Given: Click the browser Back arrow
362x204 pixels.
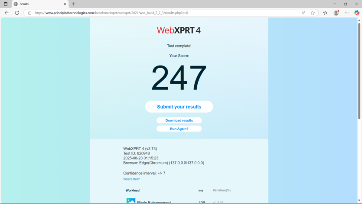Looking at the screenshot, I should point(7,13).
